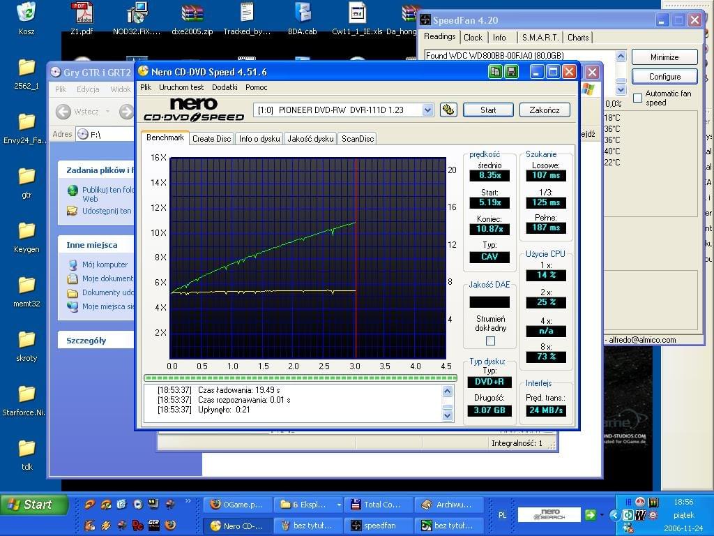Show hidden system tray icons arrow

pos(614,515)
